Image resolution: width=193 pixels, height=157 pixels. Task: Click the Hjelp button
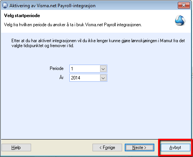(x=16, y=147)
